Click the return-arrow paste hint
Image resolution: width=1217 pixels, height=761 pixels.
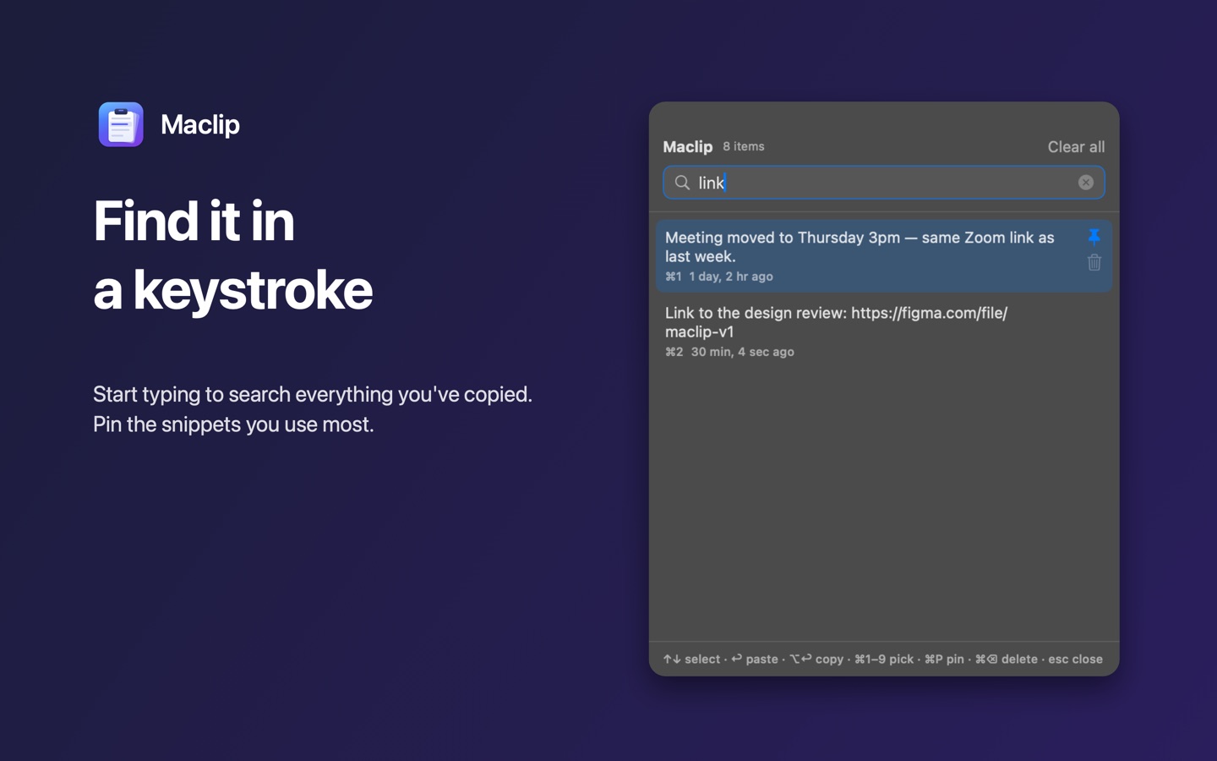point(754,659)
